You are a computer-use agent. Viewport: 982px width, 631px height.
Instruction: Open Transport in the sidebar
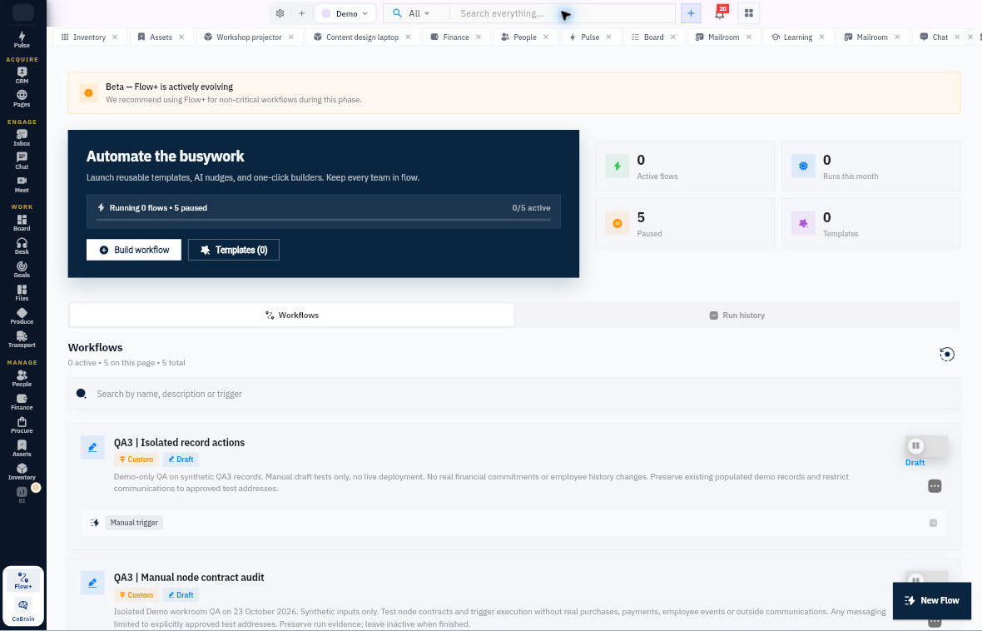(x=22, y=339)
